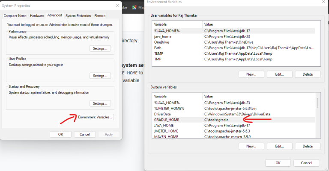
Task: Click the Google Maps browser tab icon
Action: coord(135,7)
